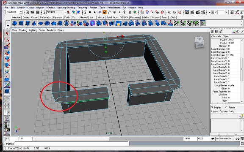The image size is (244, 152).
Task: Activate the Paint Selection tool
Action: [7, 46]
